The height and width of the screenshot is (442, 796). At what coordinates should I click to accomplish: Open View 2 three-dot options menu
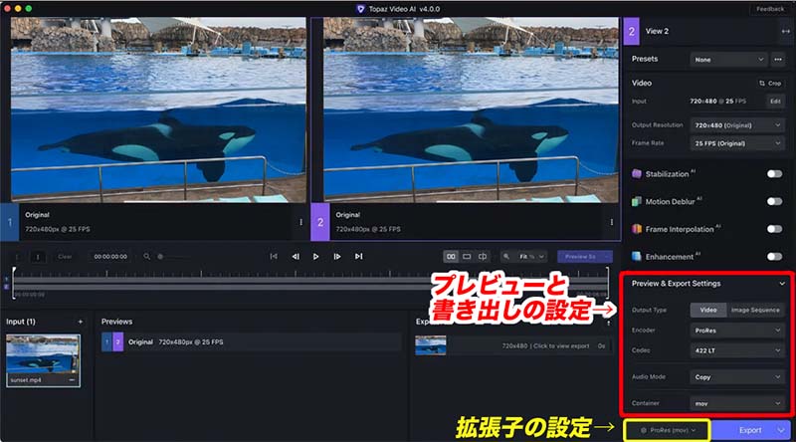coord(612,222)
